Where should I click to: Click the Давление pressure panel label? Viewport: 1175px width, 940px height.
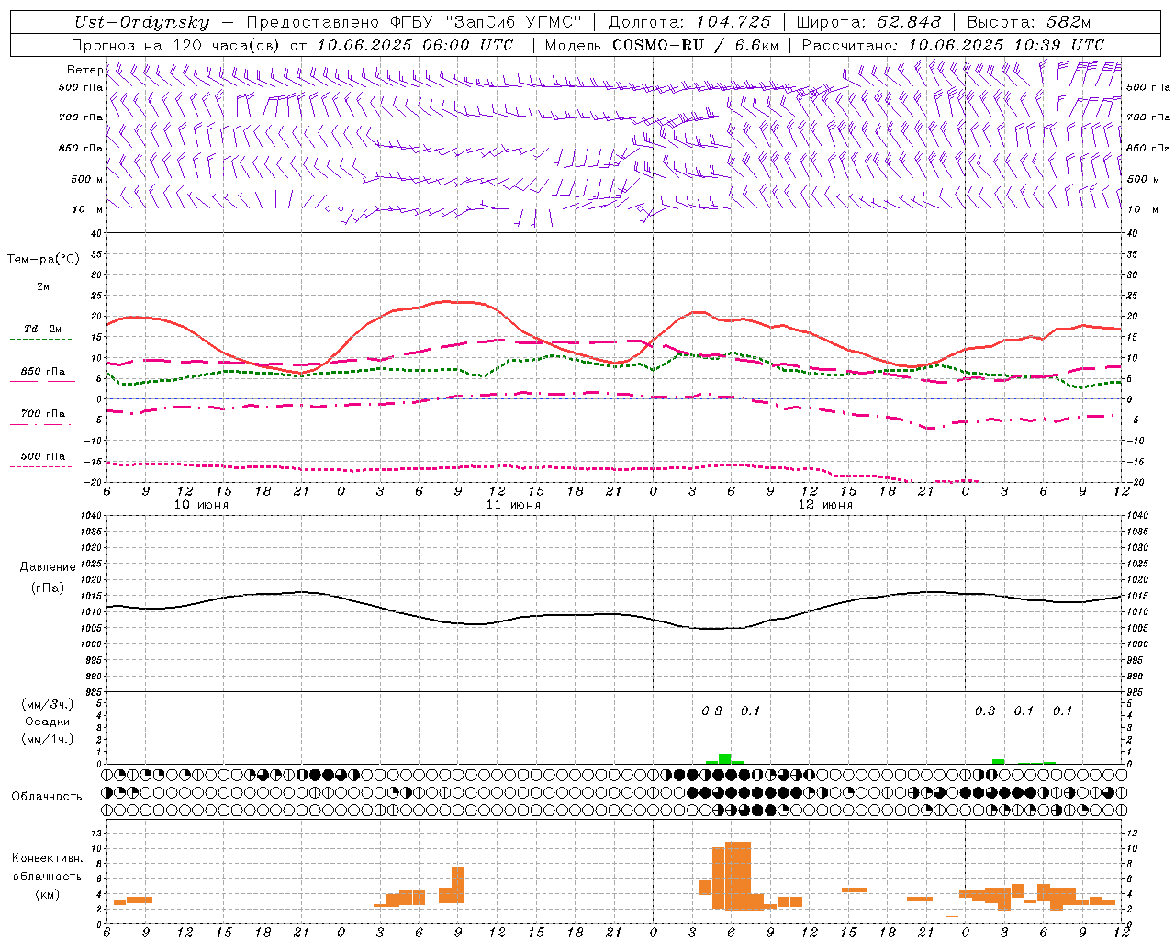point(48,567)
